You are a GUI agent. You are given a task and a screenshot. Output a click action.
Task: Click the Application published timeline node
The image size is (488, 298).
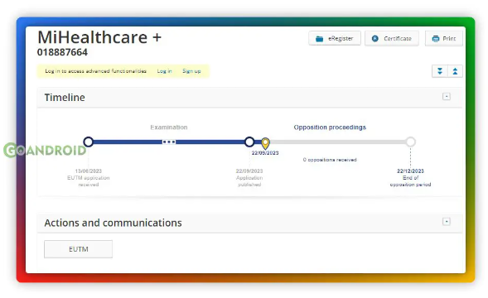point(249,142)
